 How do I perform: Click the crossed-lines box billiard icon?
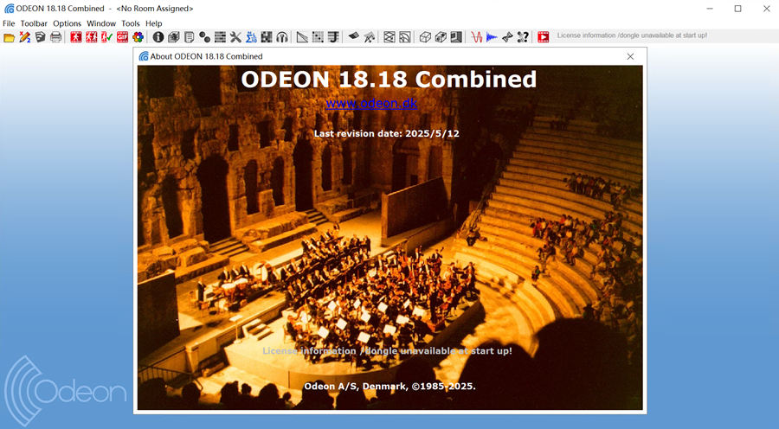(x=389, y=36)
